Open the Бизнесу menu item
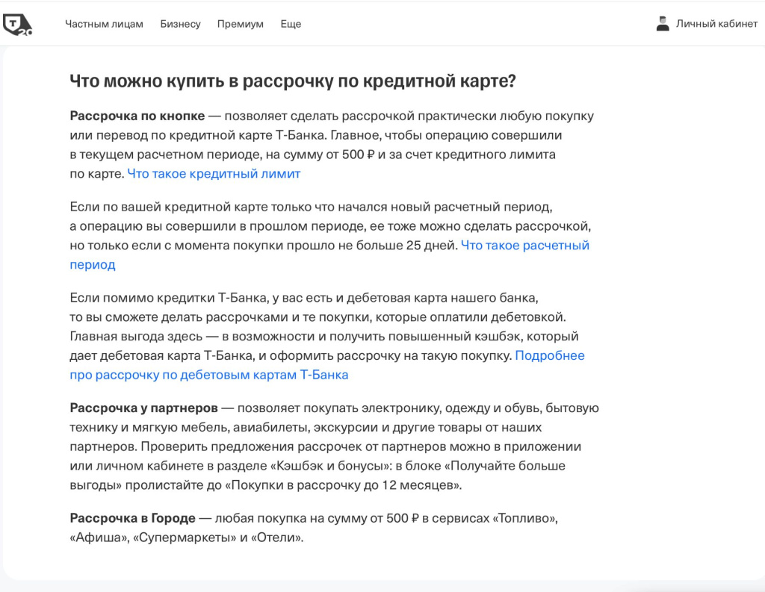The width and height of the screenshot is (765, 592). (181, 24)
